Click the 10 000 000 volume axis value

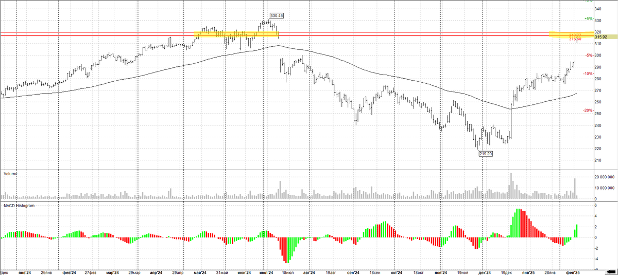(604, 188)
